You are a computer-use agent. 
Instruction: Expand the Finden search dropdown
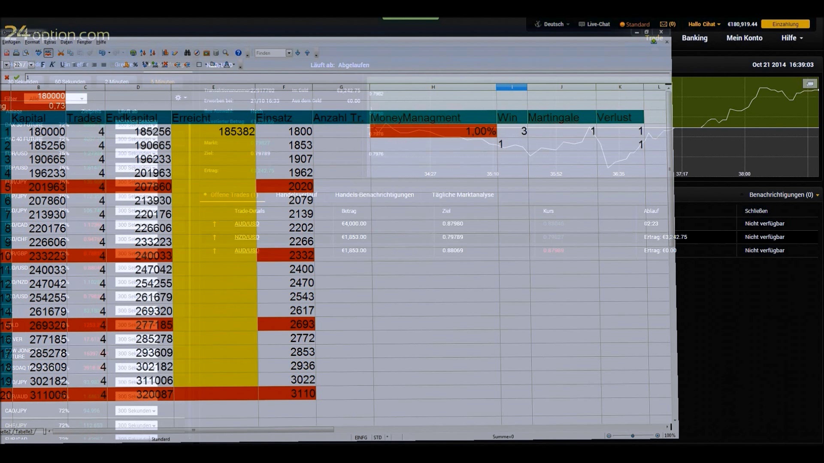coord(289,53)
